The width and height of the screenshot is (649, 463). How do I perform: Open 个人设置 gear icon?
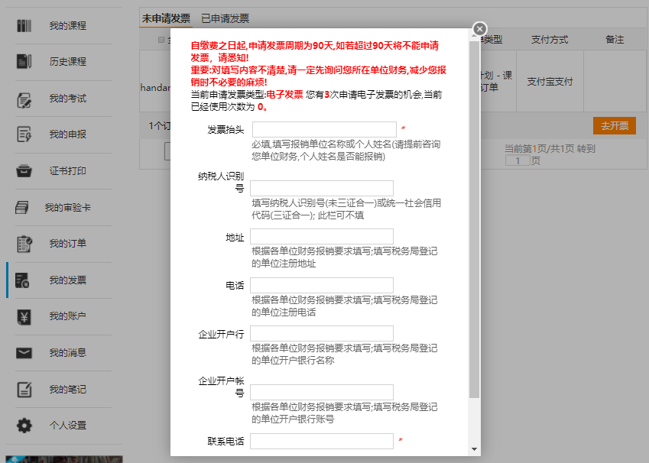[x=24, y=426]
